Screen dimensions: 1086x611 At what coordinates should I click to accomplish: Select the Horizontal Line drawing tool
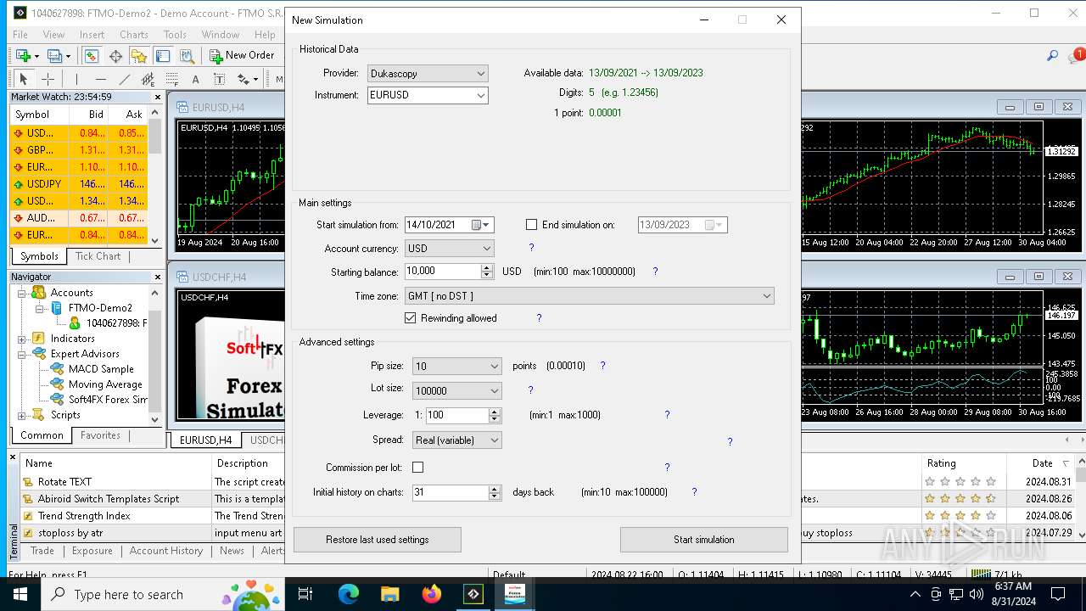[100, 79]
